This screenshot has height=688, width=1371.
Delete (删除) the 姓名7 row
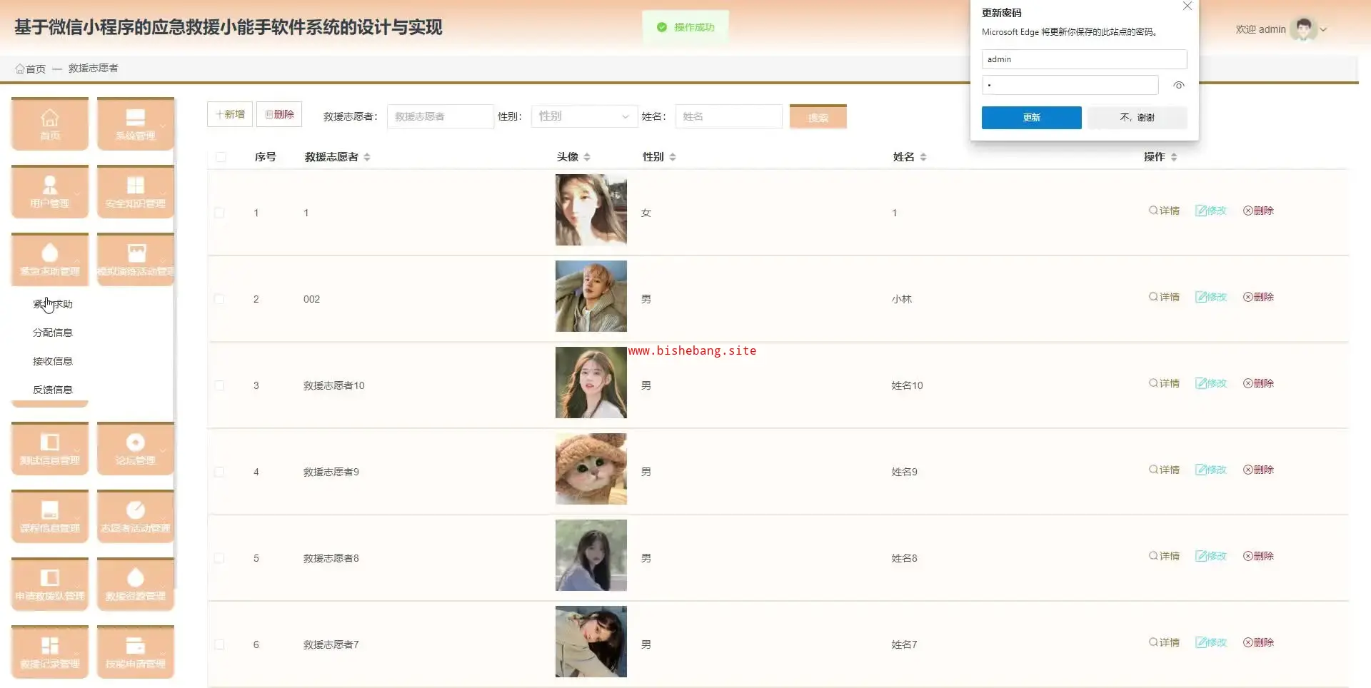coord(1258,642)
